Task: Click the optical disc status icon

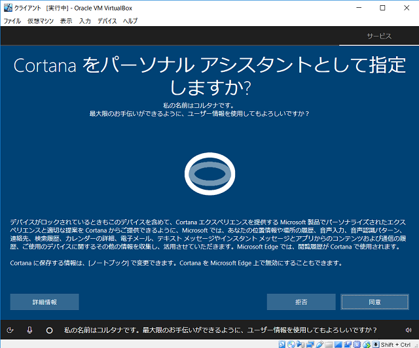Action: tap(291, 344)
